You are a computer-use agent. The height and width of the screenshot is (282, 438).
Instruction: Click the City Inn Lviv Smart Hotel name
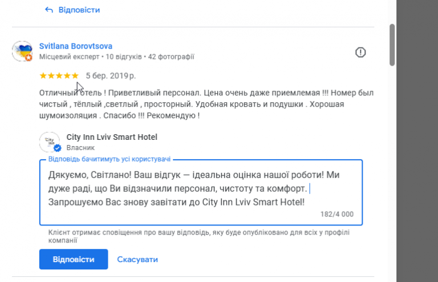[x=112, y=137]
